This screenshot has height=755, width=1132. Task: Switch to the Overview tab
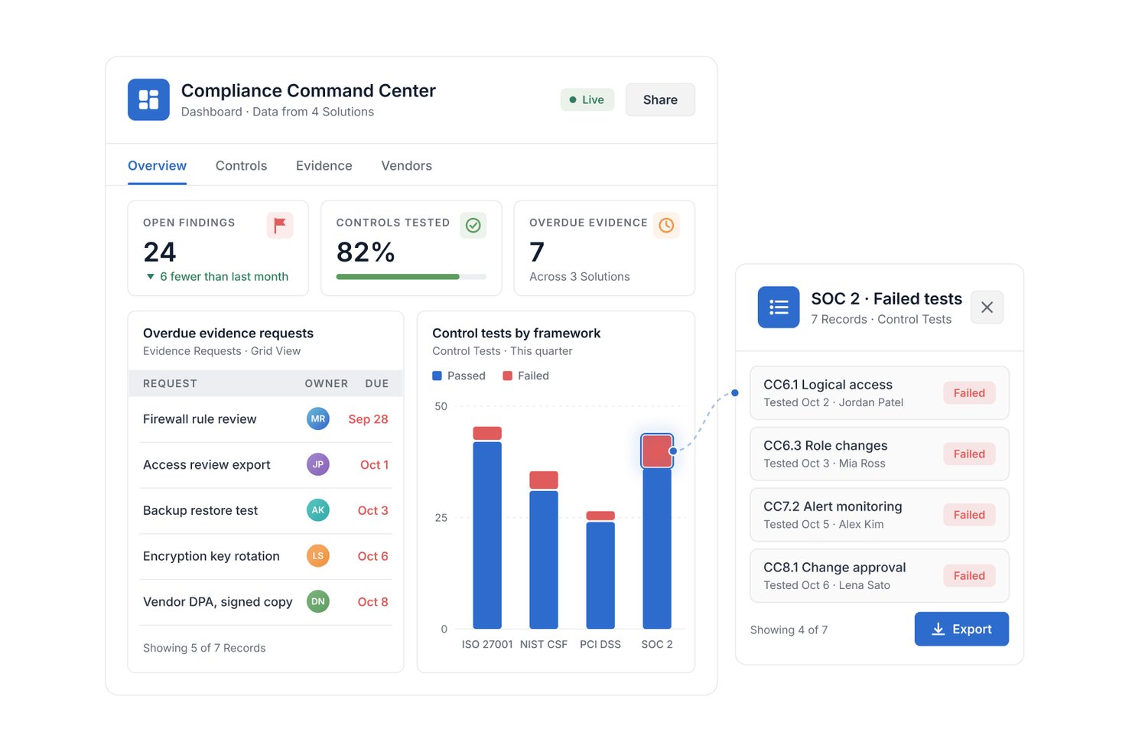click(x=157, y=166)
